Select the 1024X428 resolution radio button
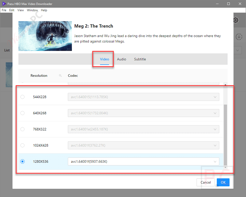 22,146
